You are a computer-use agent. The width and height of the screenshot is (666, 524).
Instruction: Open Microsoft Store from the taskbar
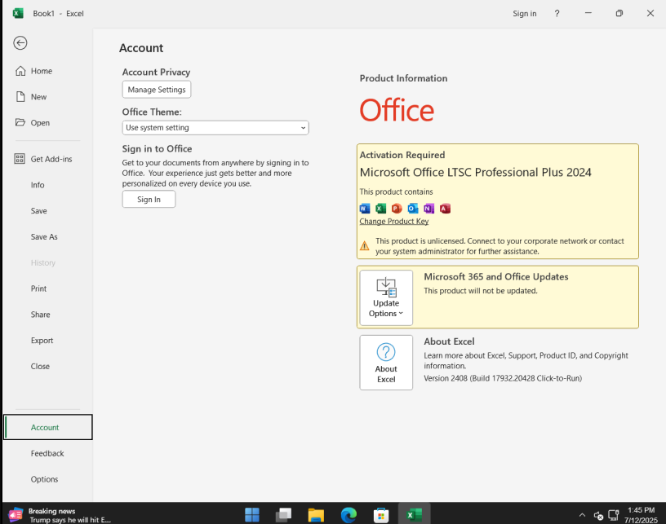(381, 515)
